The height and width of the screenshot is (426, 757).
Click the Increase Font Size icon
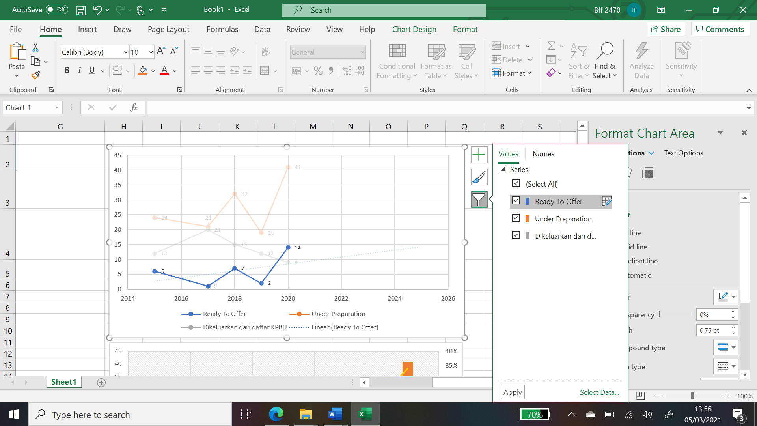coord(161,51)
